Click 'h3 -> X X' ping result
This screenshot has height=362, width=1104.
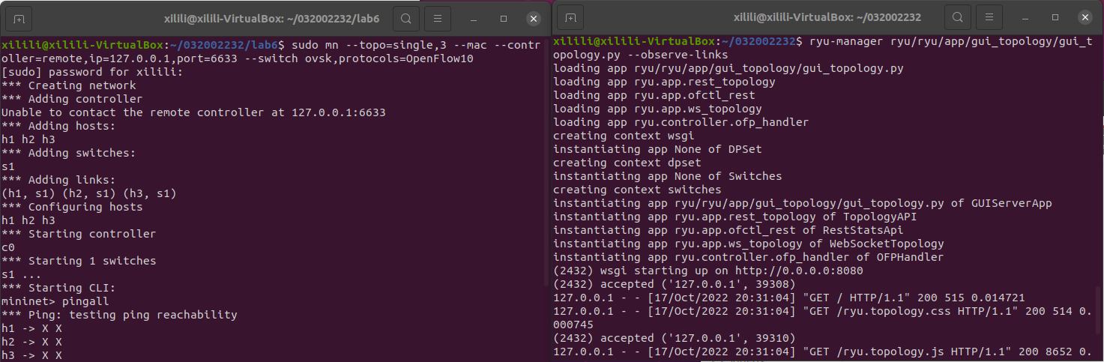point(31,355)
